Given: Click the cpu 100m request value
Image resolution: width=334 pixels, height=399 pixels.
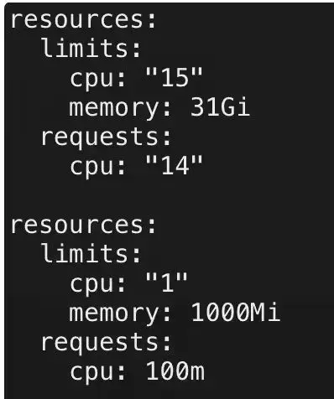Looking at the screenshot, I should click(175, 371).
